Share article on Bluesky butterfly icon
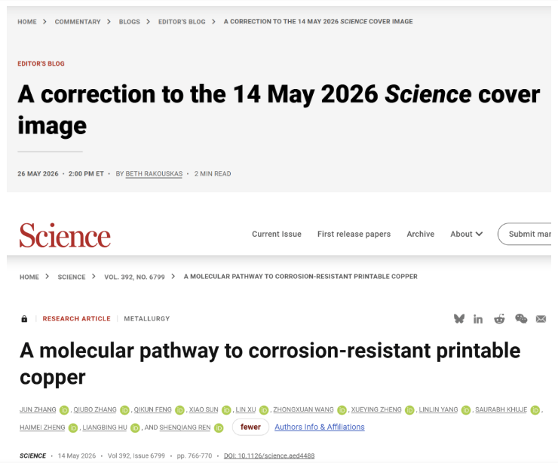The height and width of the screenshot is (463, 558). (459, 318)
